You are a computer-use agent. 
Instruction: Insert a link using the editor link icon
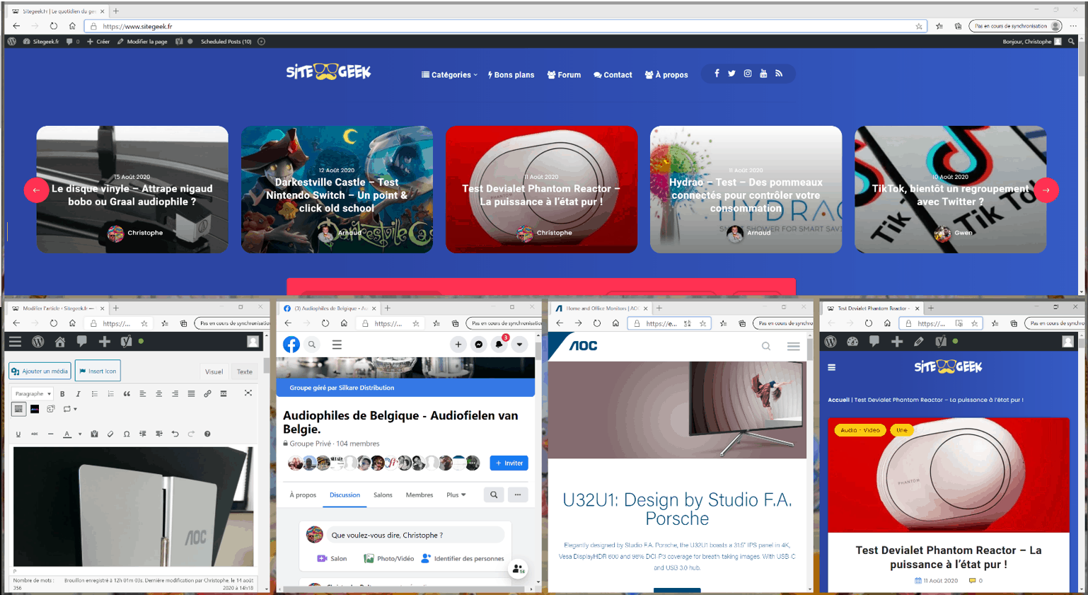[x=207, y=394]
